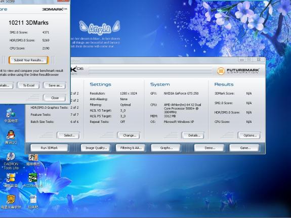Click SM2.0 Score value 4371
291x218 pixels.
pyautogui.click(x=46, y=32)
